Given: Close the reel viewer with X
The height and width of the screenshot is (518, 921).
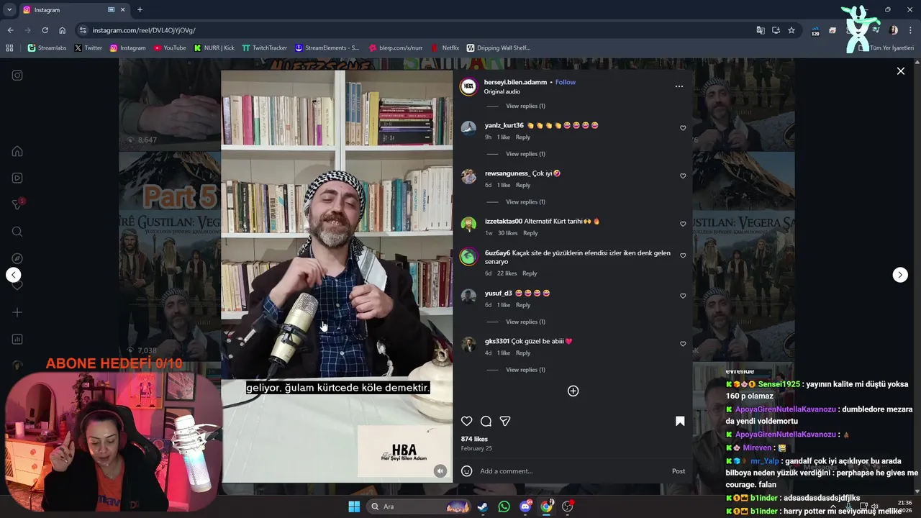Looking at the screenshot, I should [x=900, y=71].
